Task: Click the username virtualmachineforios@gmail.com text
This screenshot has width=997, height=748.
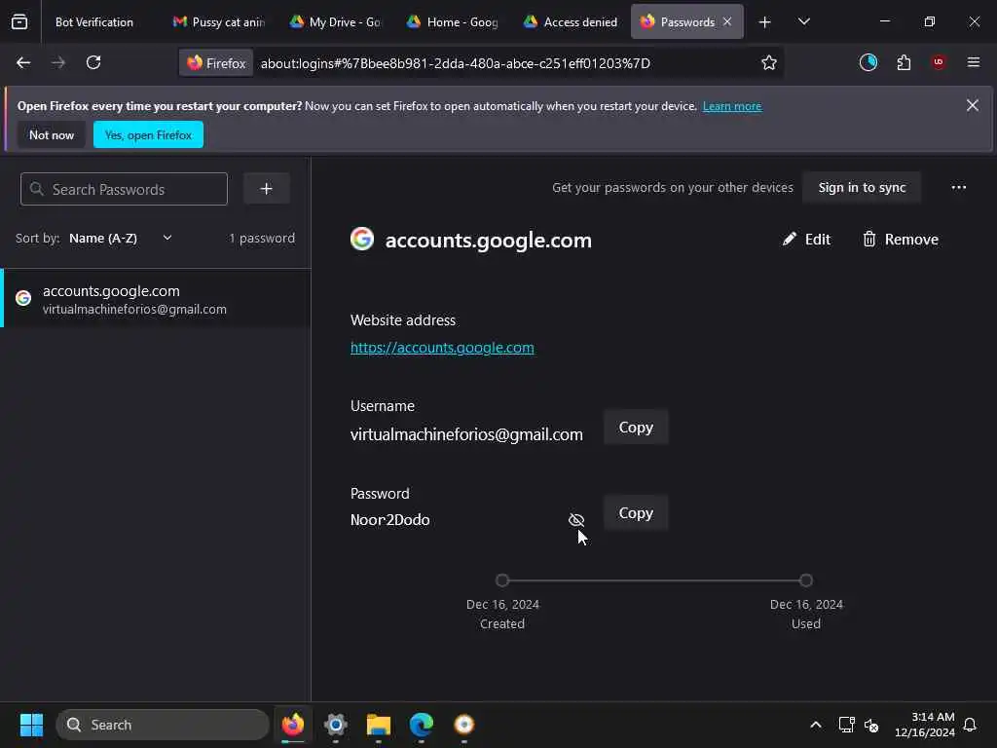Action: [x=466, y=434]
